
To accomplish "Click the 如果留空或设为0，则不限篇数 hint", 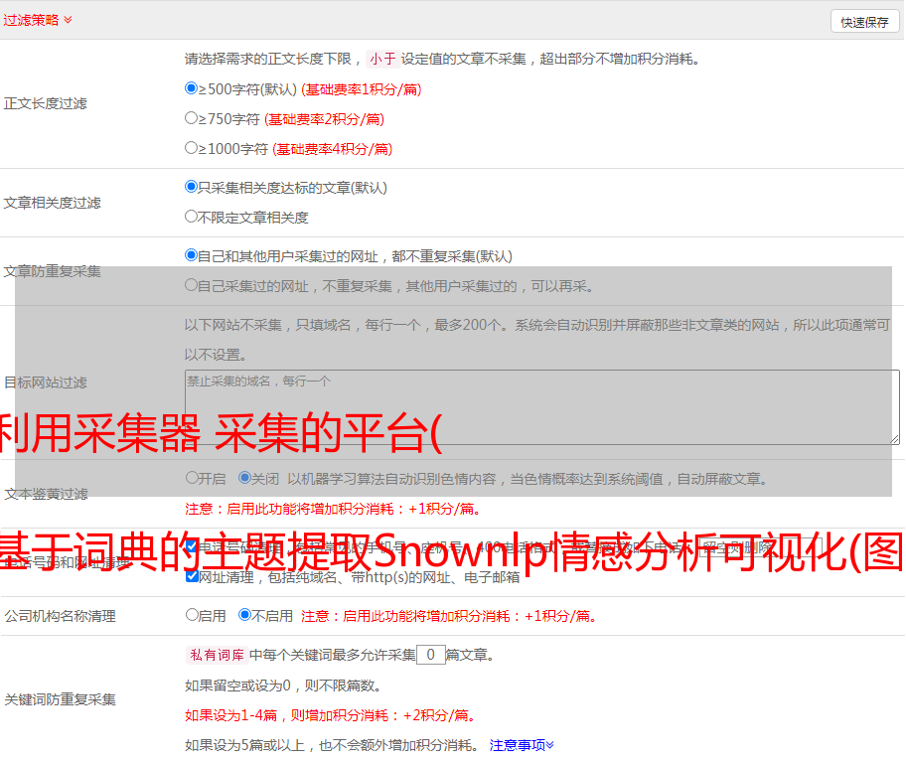I will (x=284, y=686).
